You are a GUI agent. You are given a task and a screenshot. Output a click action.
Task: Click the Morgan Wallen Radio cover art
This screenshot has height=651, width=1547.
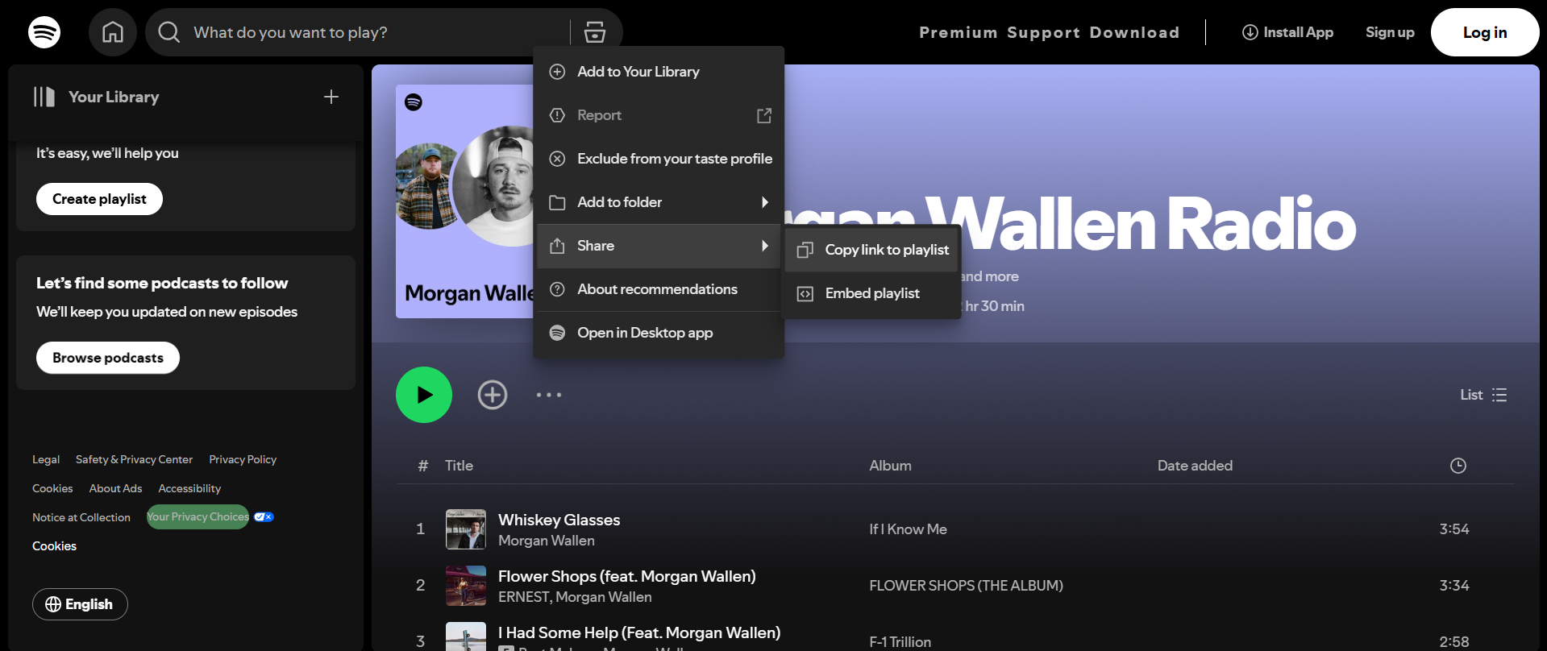pos(464,201)
